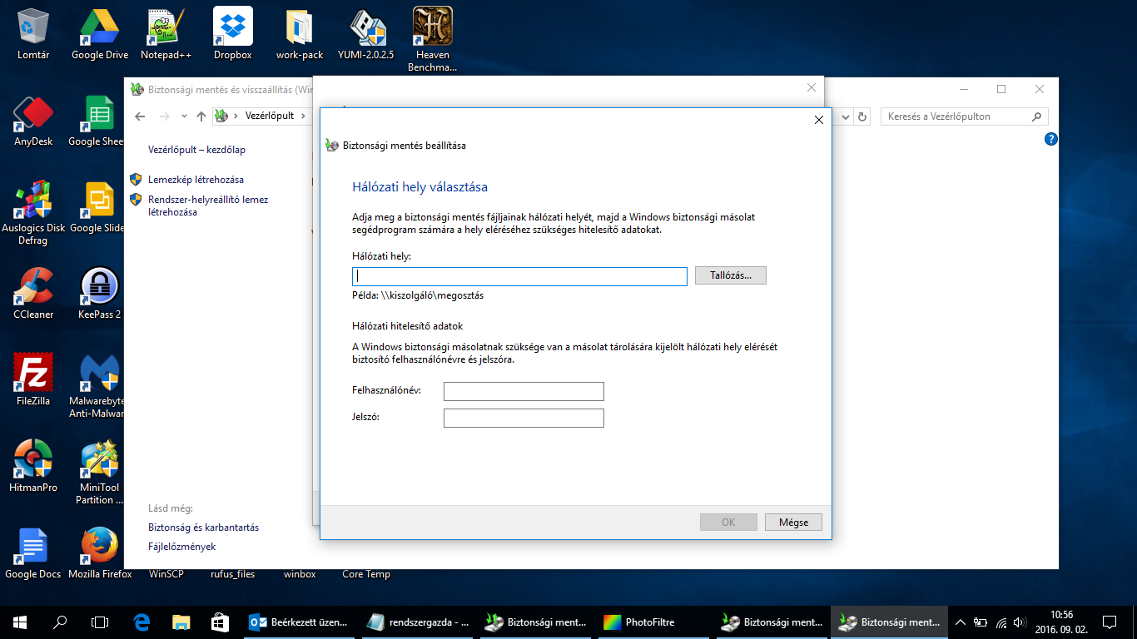1137x639 pixels.
Task: Click the Jelszó password field
Action: [x=524, y=418]
